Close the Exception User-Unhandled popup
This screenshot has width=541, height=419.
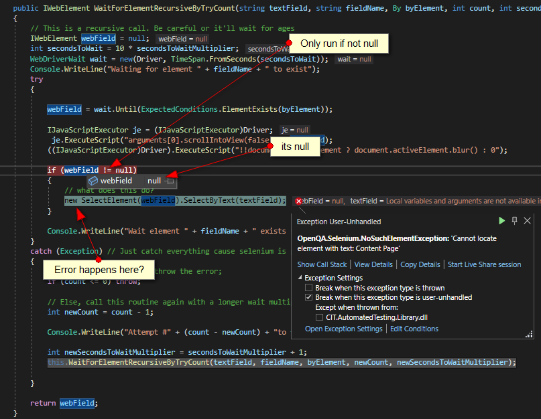click(x=527, y=221)
